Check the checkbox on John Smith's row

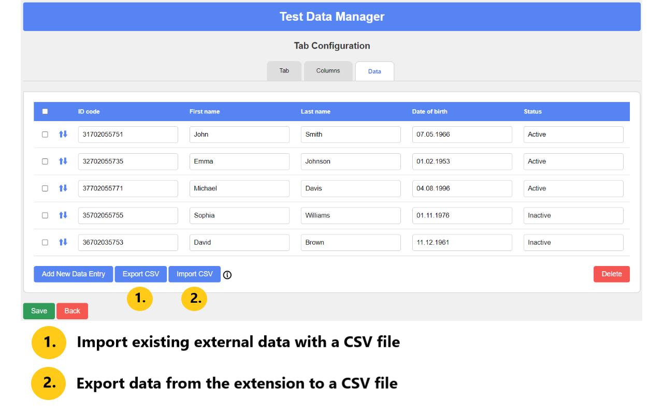pyautogui.click(x=45, y=135)
